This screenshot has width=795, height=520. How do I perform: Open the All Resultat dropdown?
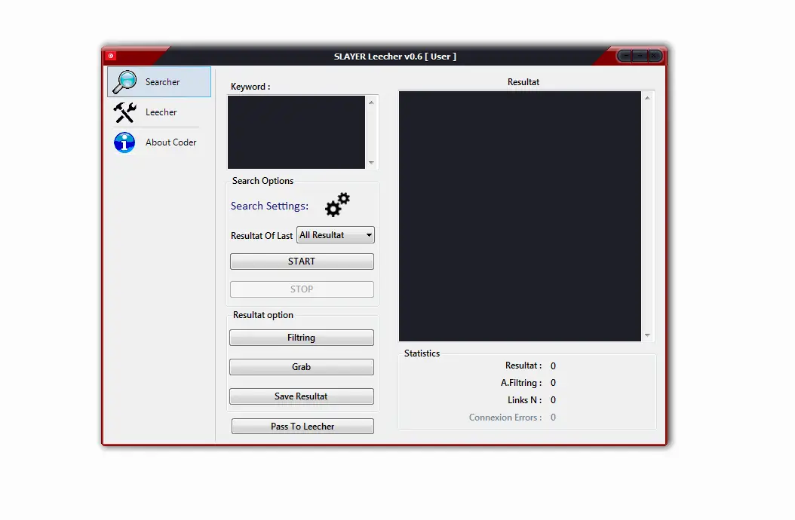[367, 234]
